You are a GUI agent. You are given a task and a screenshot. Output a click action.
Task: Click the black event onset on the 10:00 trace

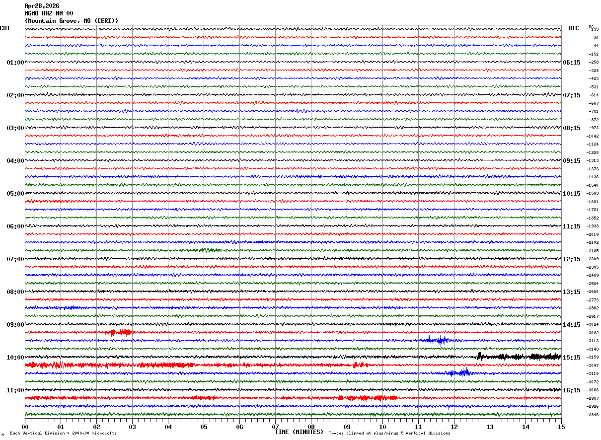[x=479, y=356]
